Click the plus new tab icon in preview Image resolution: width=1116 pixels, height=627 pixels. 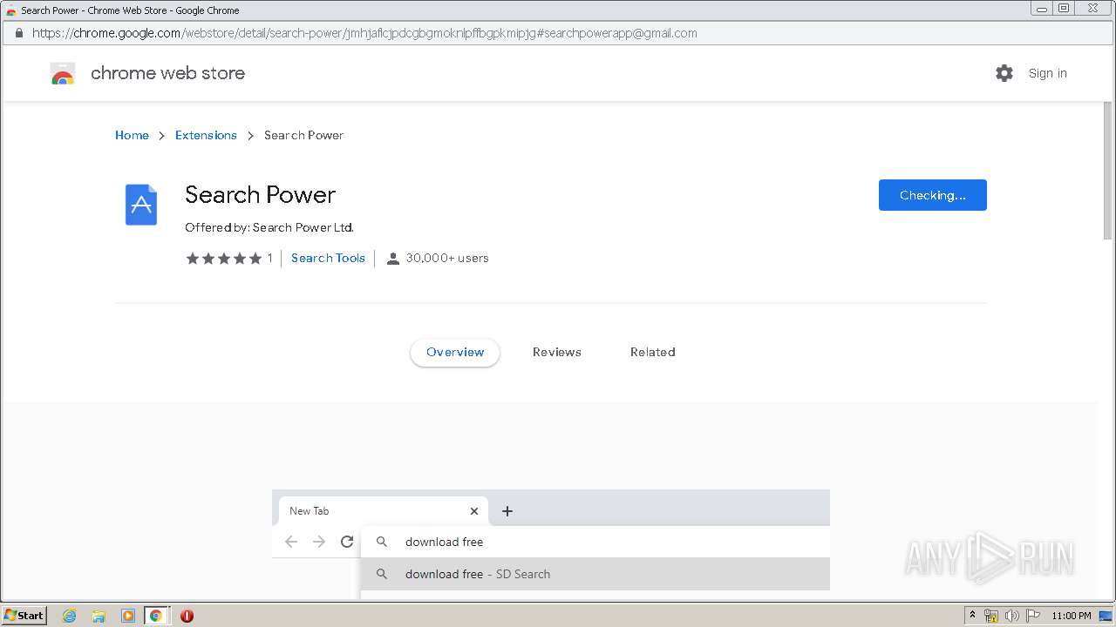(507, 511)
